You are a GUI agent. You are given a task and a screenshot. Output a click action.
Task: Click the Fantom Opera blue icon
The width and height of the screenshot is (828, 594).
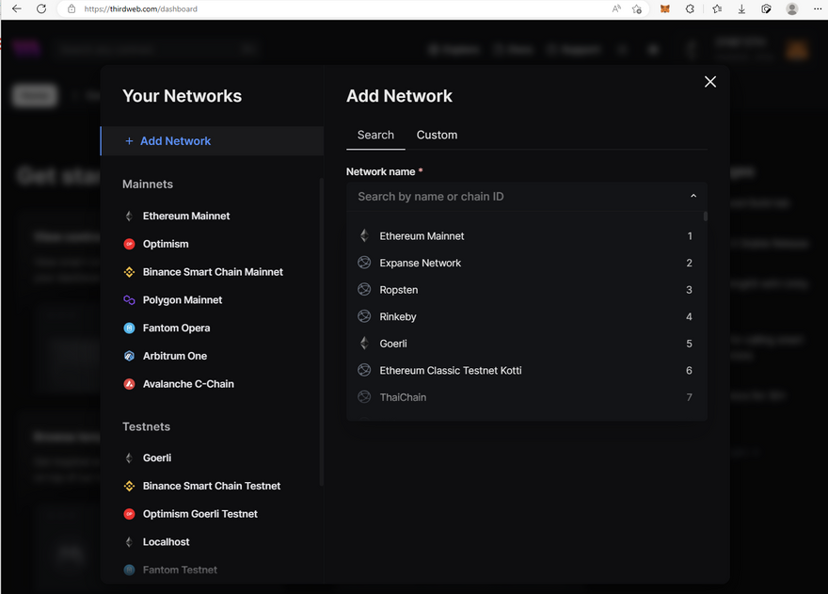coord(129,328)
